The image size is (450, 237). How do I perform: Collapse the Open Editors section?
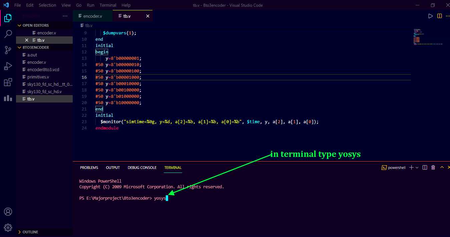point(44,25)
